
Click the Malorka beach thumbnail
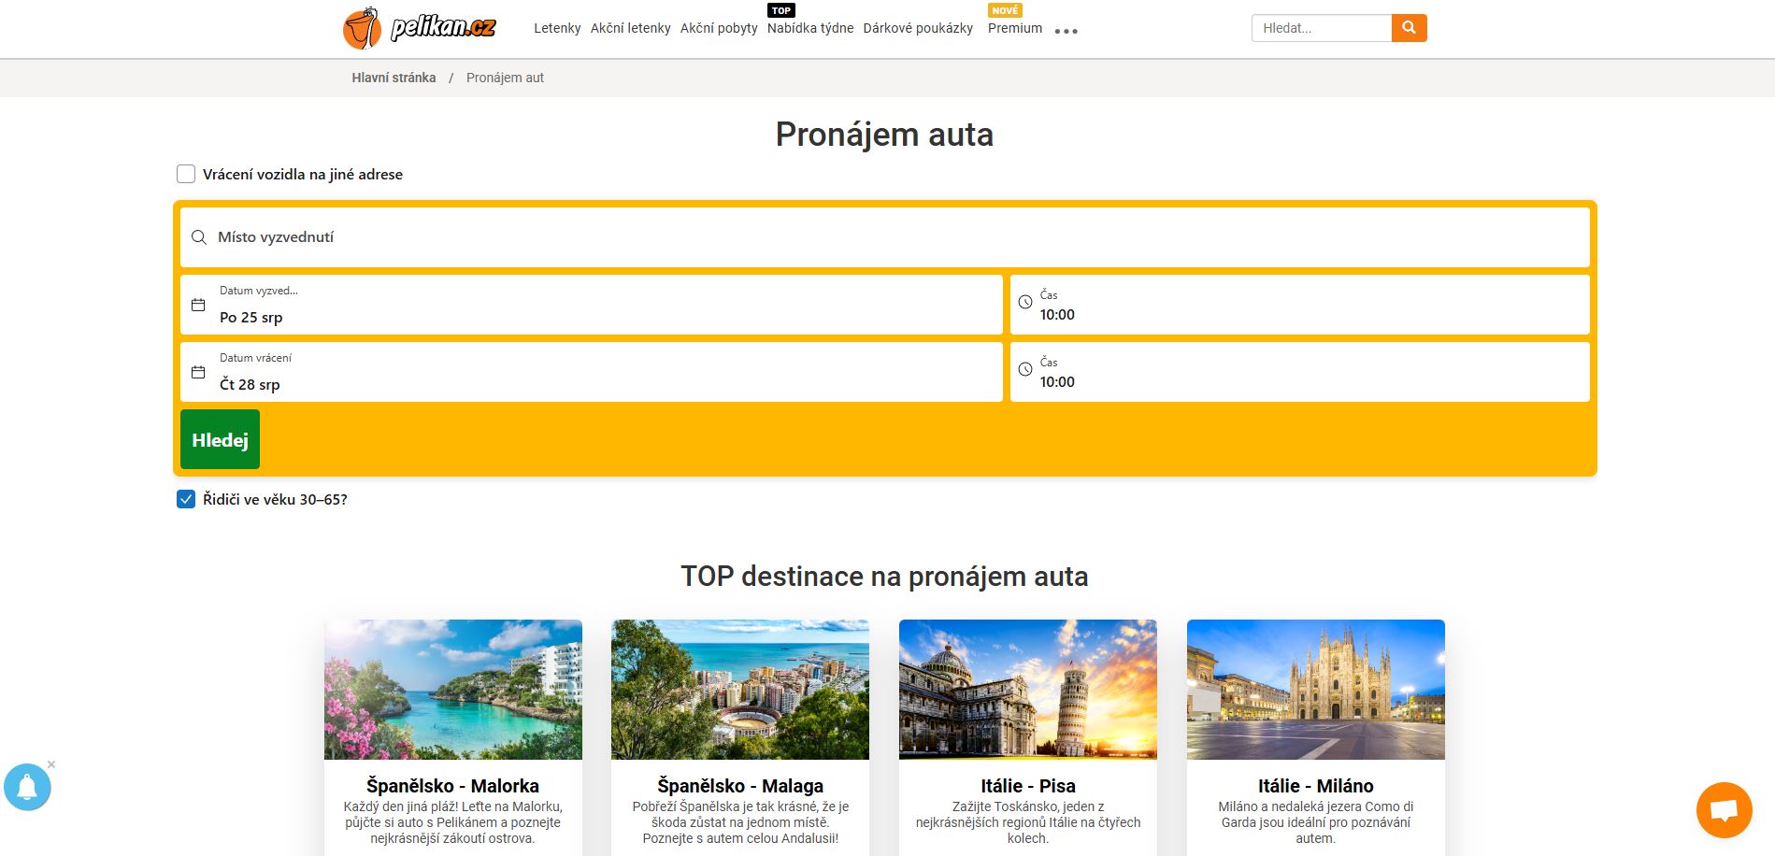[x=453, y=690]
